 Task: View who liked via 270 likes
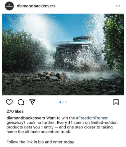point(15,111)
